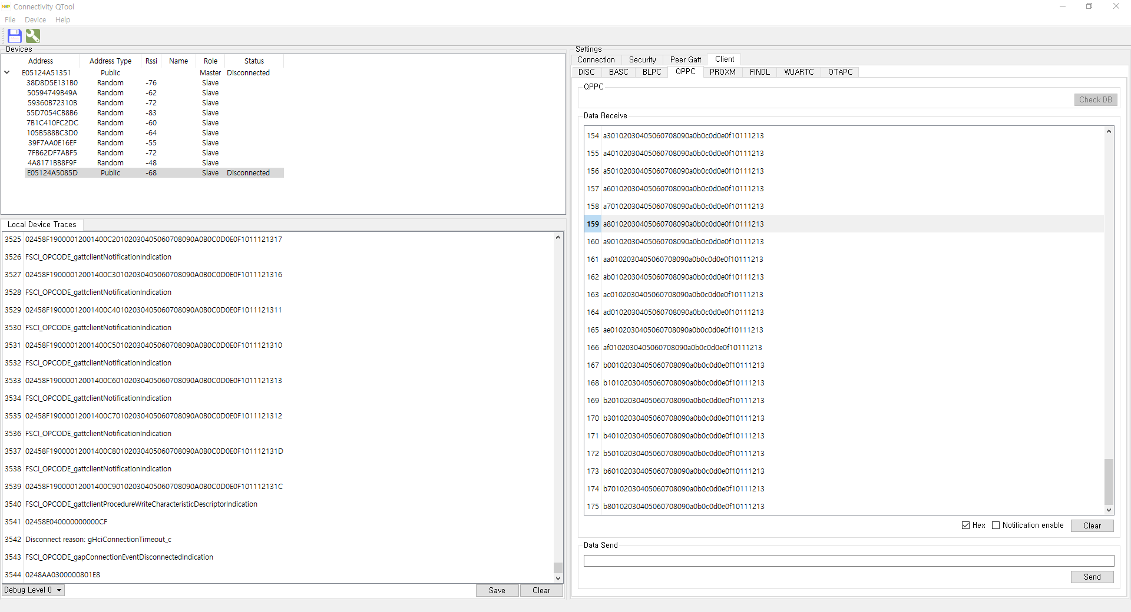The height and width of the screenshot is (612, 1131).
Task: Click the green wrench tool icon
Action: [32, 36]
